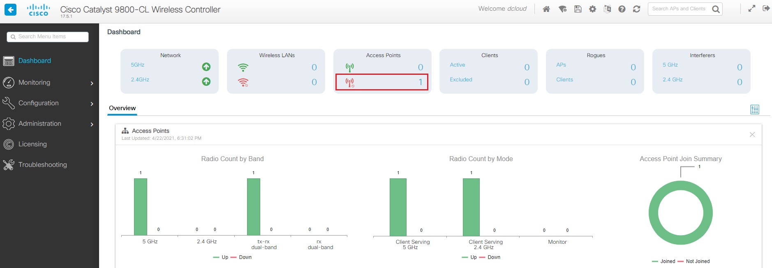Image resolution: width=772 pixels, height=268 pixels.
Task: Click green enabled Wireless LANs wifi icon
Action: [x=243, y=67]
